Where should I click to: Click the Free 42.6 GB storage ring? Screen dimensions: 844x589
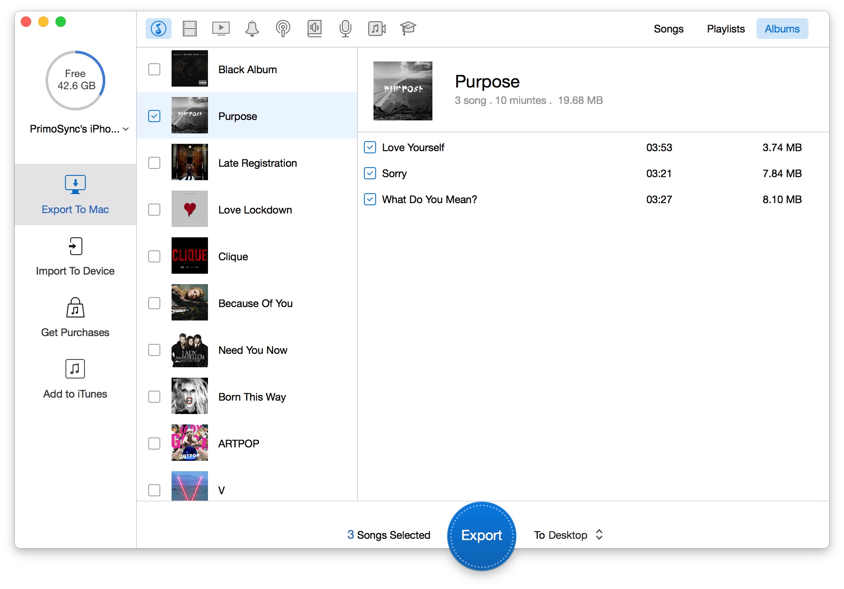pyautogui.click(x=75, y=80)
